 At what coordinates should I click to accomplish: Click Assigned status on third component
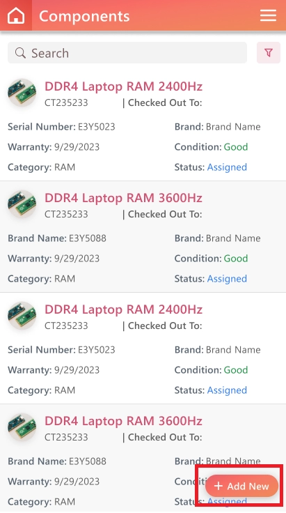227,390
